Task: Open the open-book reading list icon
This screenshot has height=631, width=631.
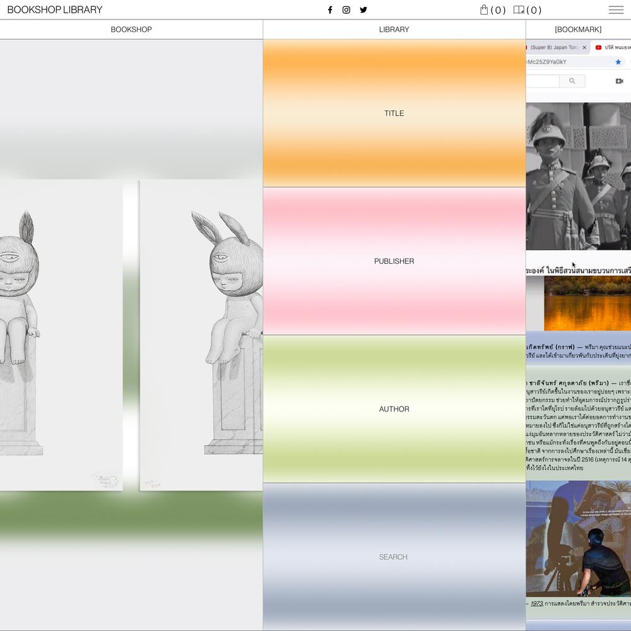Action: pyautogui.click(x=519, y=9)
